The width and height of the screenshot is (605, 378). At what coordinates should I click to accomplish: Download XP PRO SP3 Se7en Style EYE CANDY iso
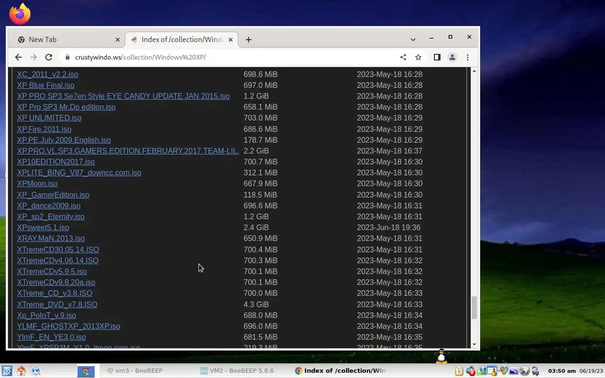click(x=123, y=96)
